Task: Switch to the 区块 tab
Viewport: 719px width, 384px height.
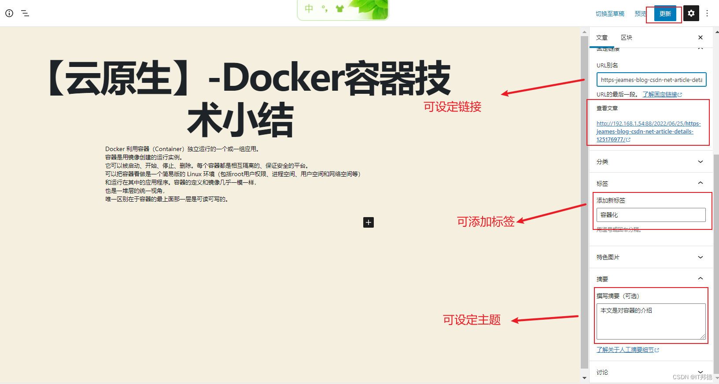Action: (x=627, y=37)
